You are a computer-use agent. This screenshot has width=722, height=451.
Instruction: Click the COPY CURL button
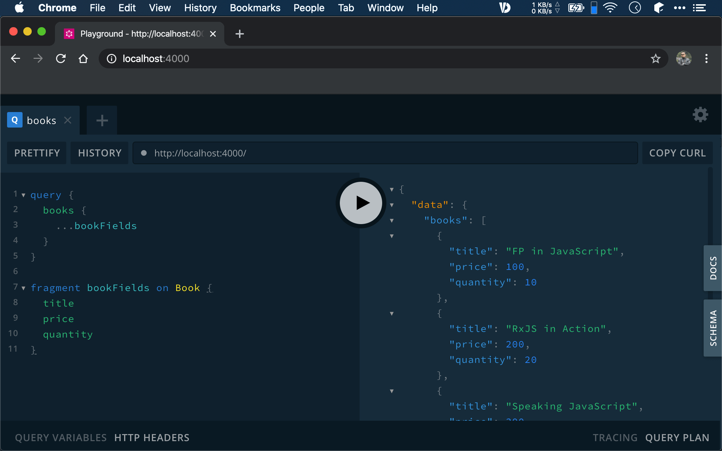pyautogui.click(x=677, y=152)
